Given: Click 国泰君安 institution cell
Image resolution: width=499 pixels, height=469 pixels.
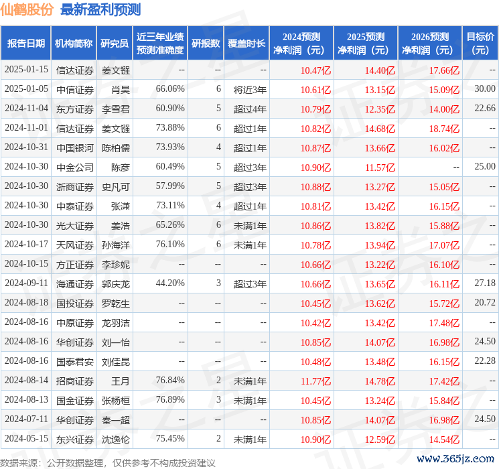Looking at the screenshot, I should coord(75,362).
